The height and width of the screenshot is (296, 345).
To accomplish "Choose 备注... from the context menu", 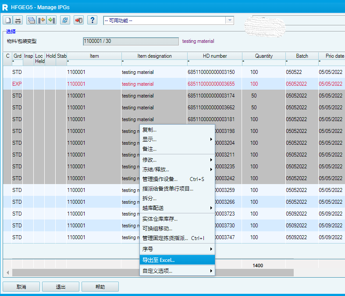I will (178, 149).
